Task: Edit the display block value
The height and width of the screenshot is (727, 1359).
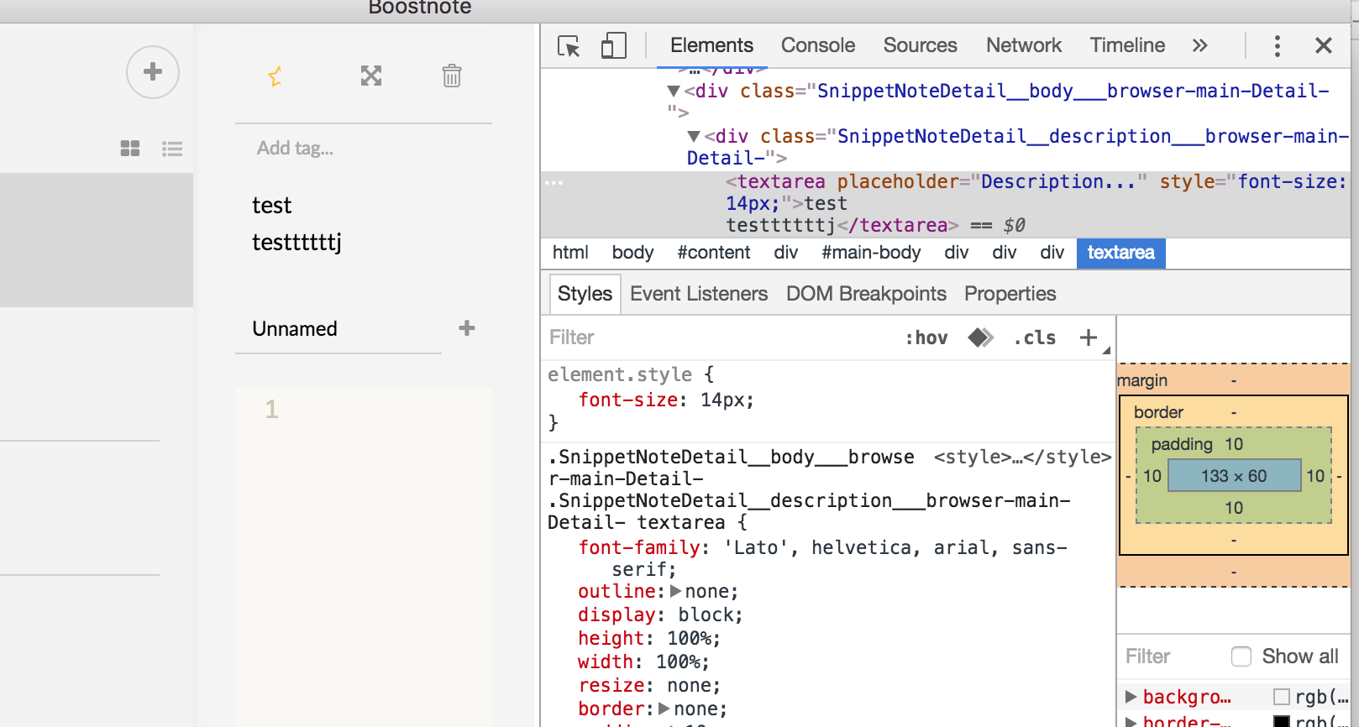Action: (707, 615)
